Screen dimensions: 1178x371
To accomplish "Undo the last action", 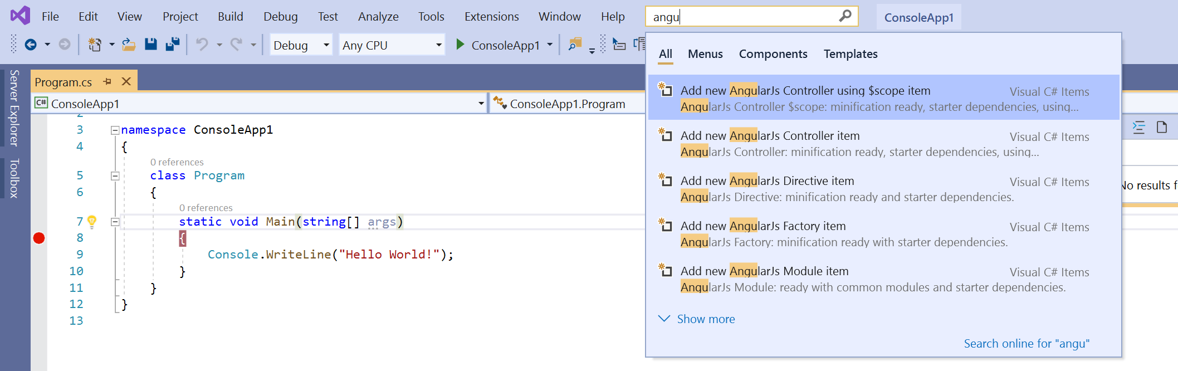I will point(202,45).
